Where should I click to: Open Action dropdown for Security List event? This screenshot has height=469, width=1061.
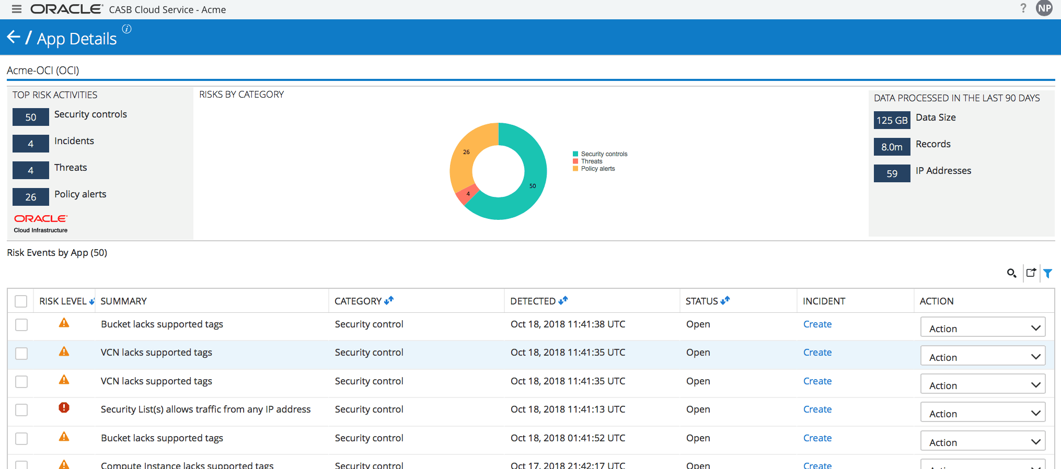(x=983, y=413)
